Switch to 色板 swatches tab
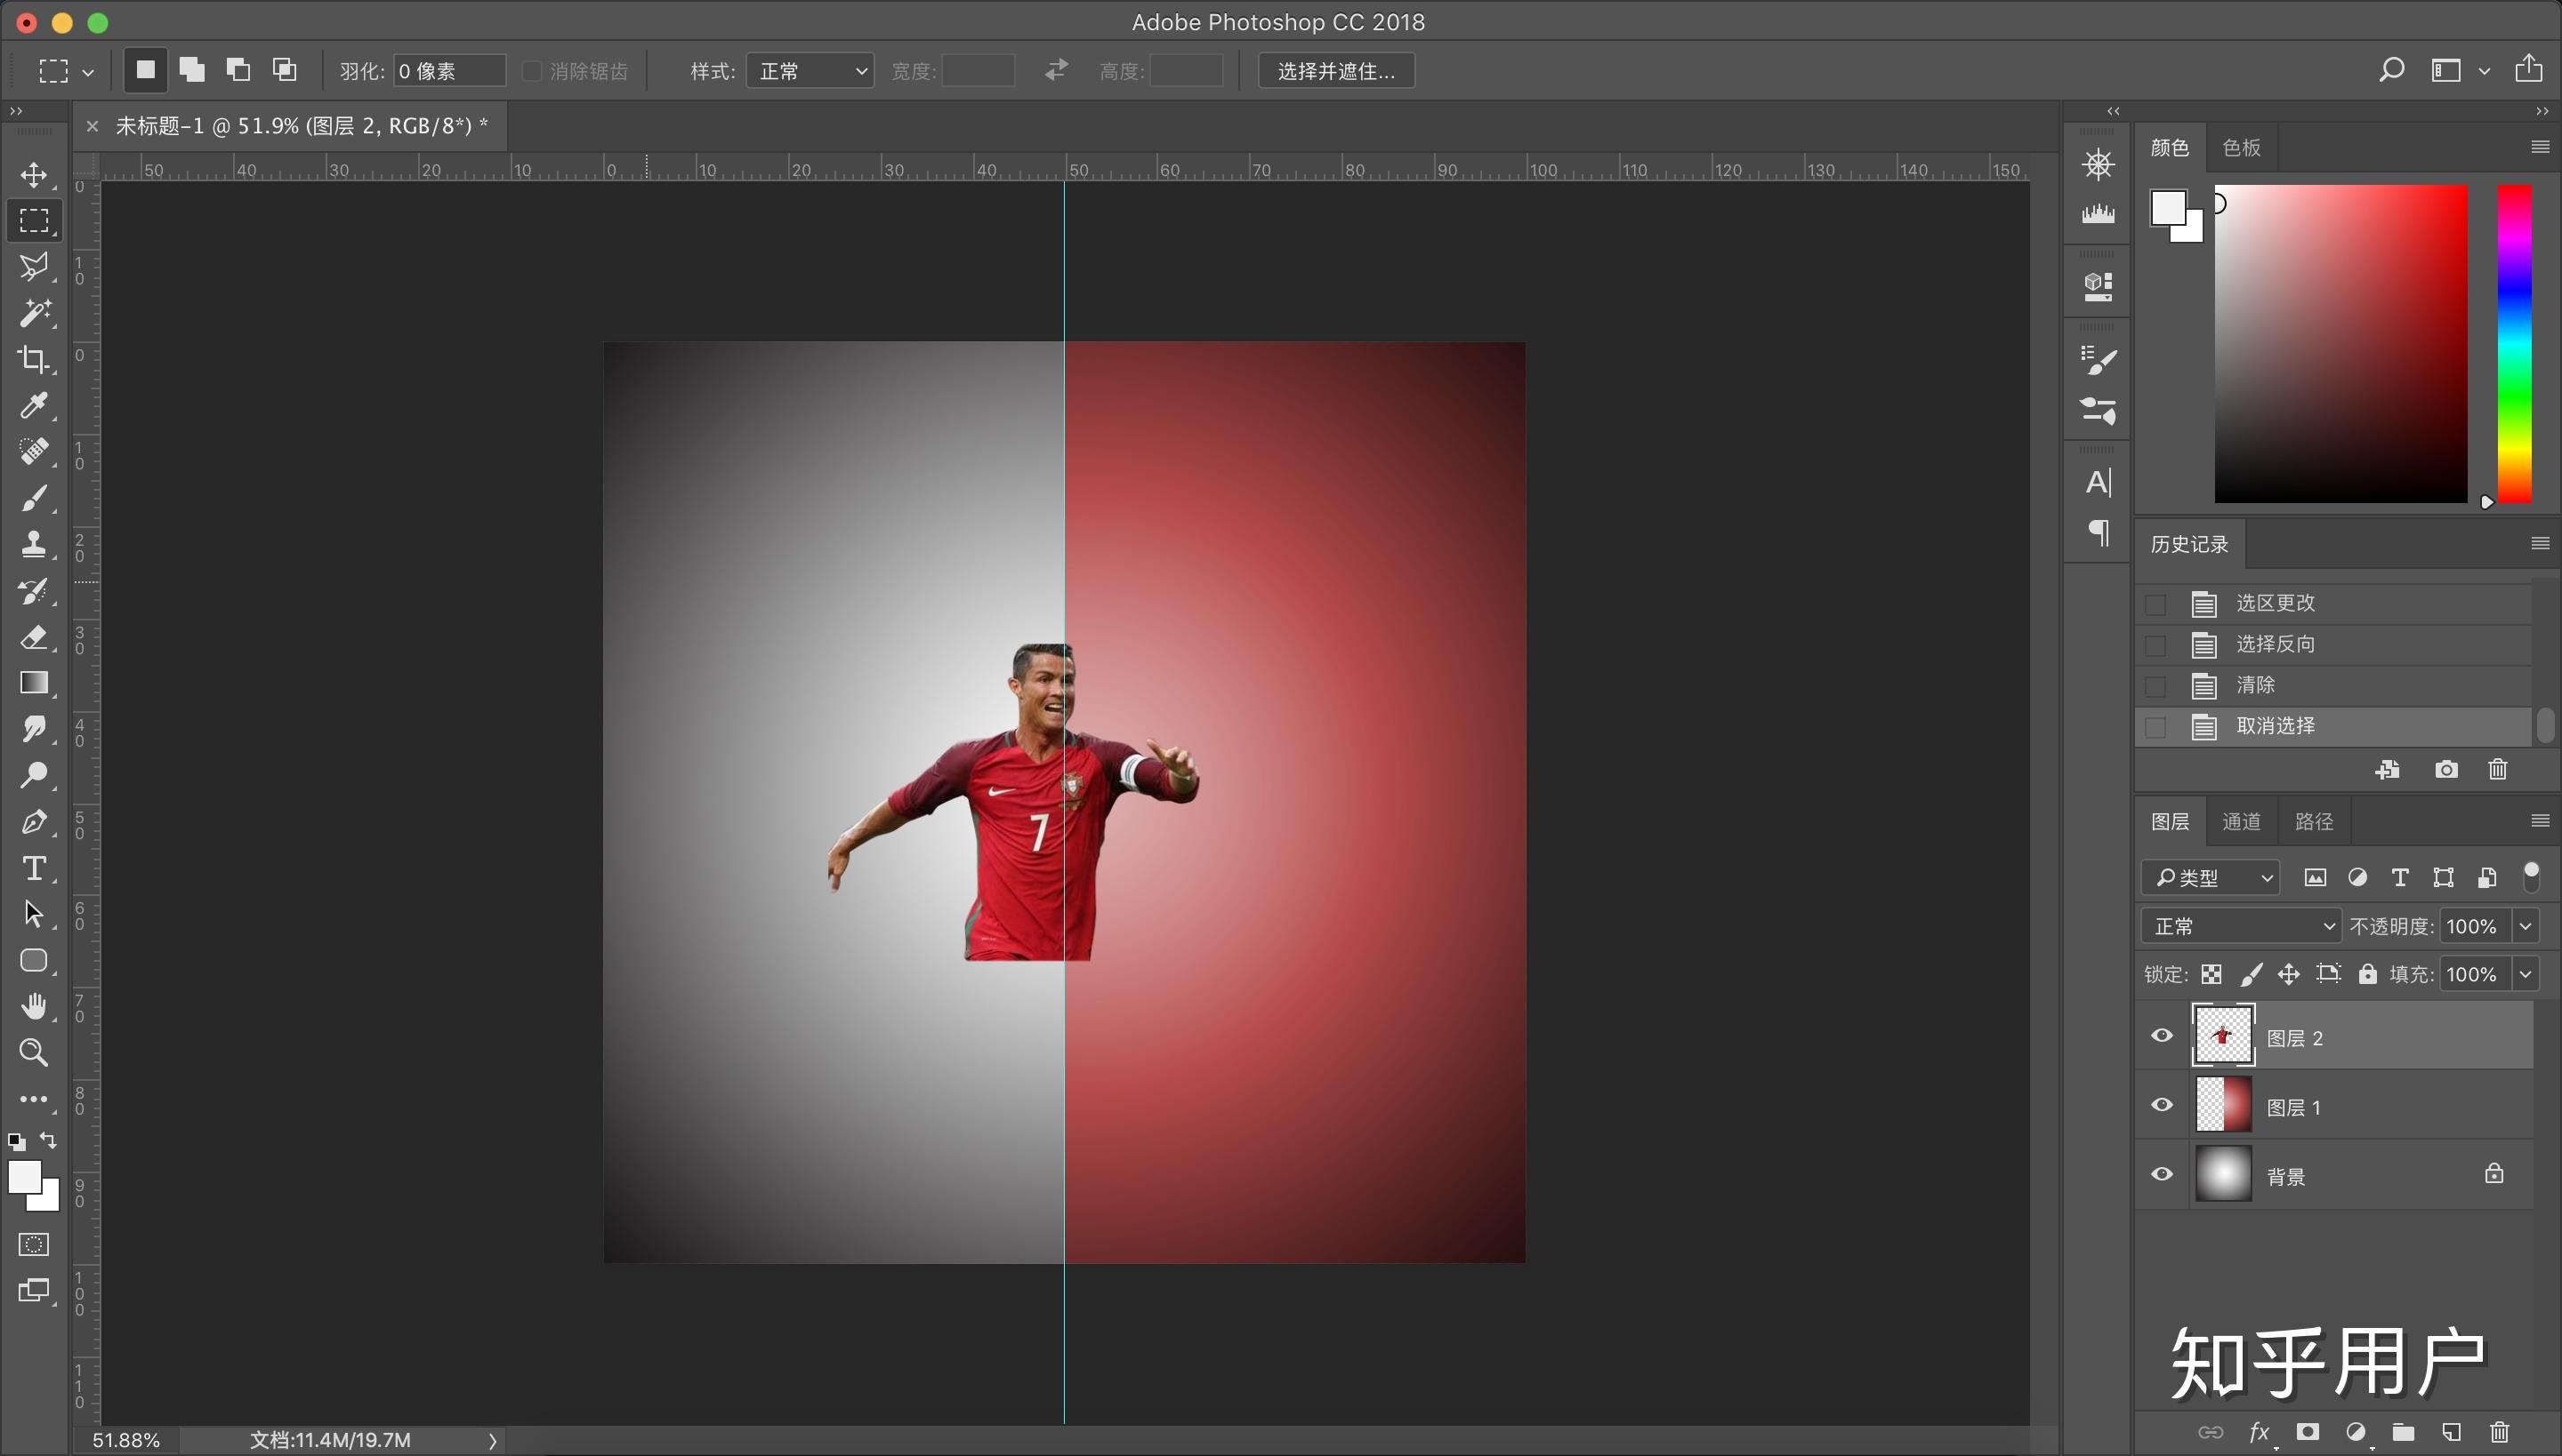This screenshot has height=1456, width=2562. [2242, 148]
